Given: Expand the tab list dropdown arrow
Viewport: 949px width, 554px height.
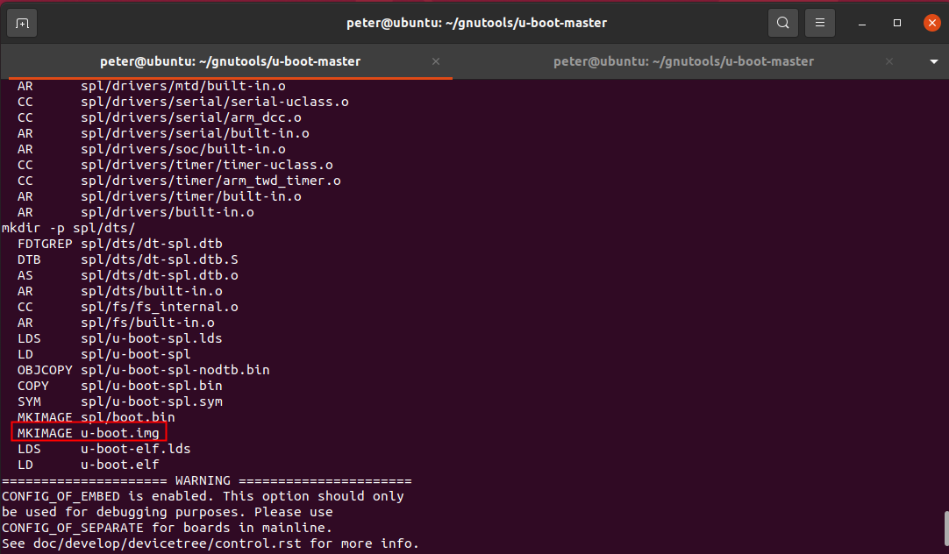Looking at the screenshot, I should point(933,62).
